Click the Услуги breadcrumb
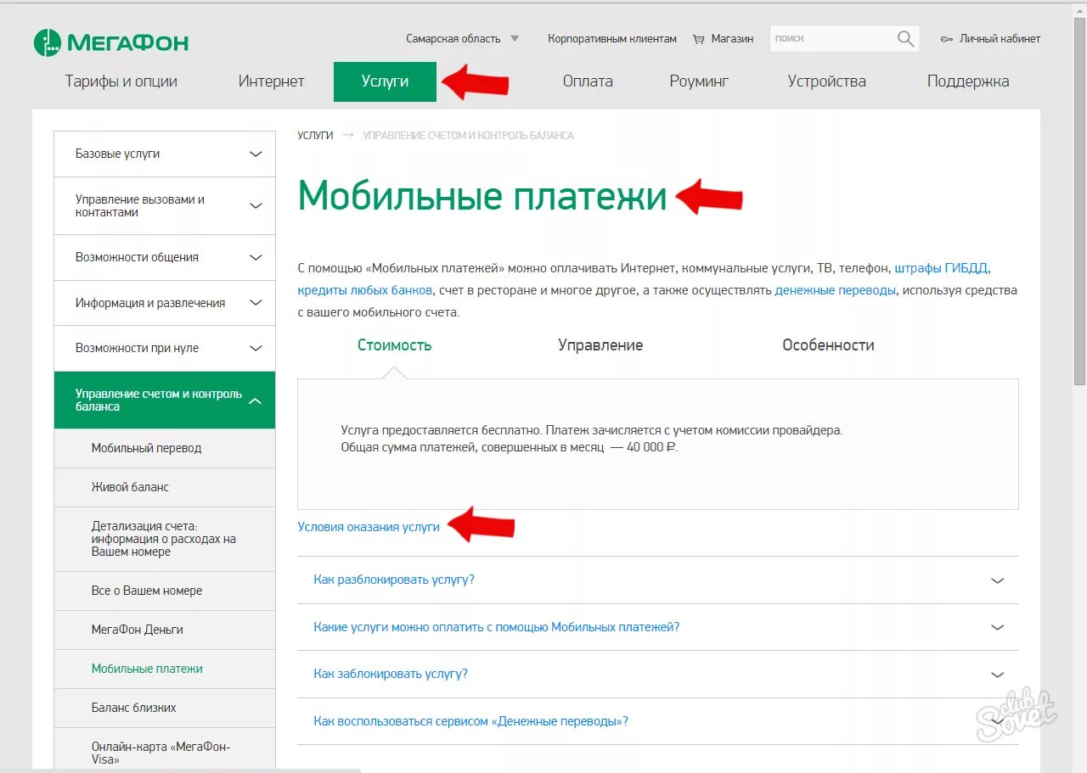The height and width of the screenshot is (773, 1087). (315, 136)
